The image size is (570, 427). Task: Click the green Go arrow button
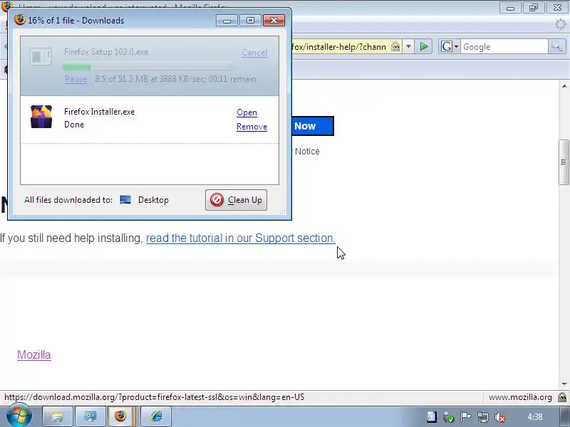point(423,46)
